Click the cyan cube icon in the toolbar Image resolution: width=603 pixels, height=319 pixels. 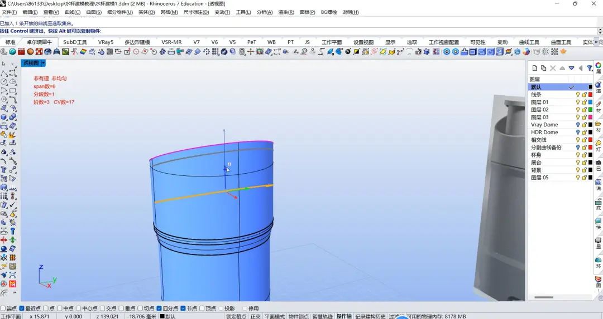[x=13, y=51]
